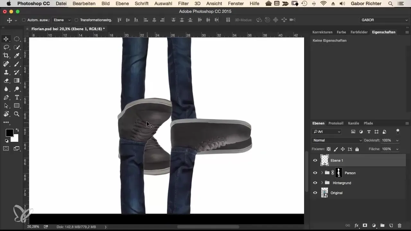Open the GABOR workspace dropdown
Viewport: 411px width, 231px height.
(384, 20)
